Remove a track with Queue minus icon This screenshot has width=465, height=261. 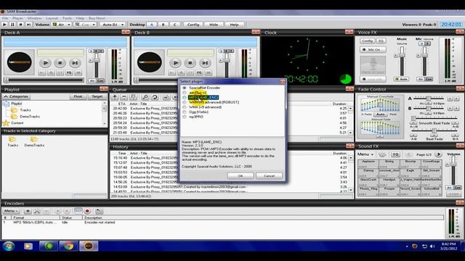tap(124, 97)
